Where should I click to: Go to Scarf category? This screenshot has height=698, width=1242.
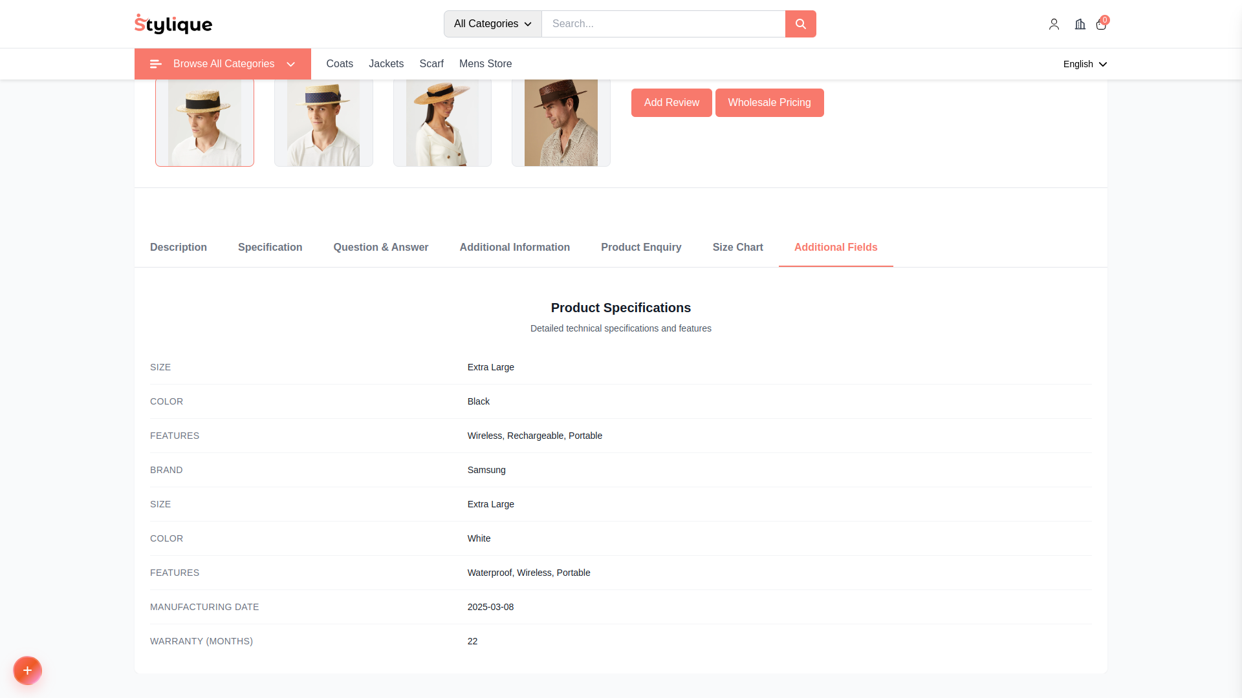431,64
